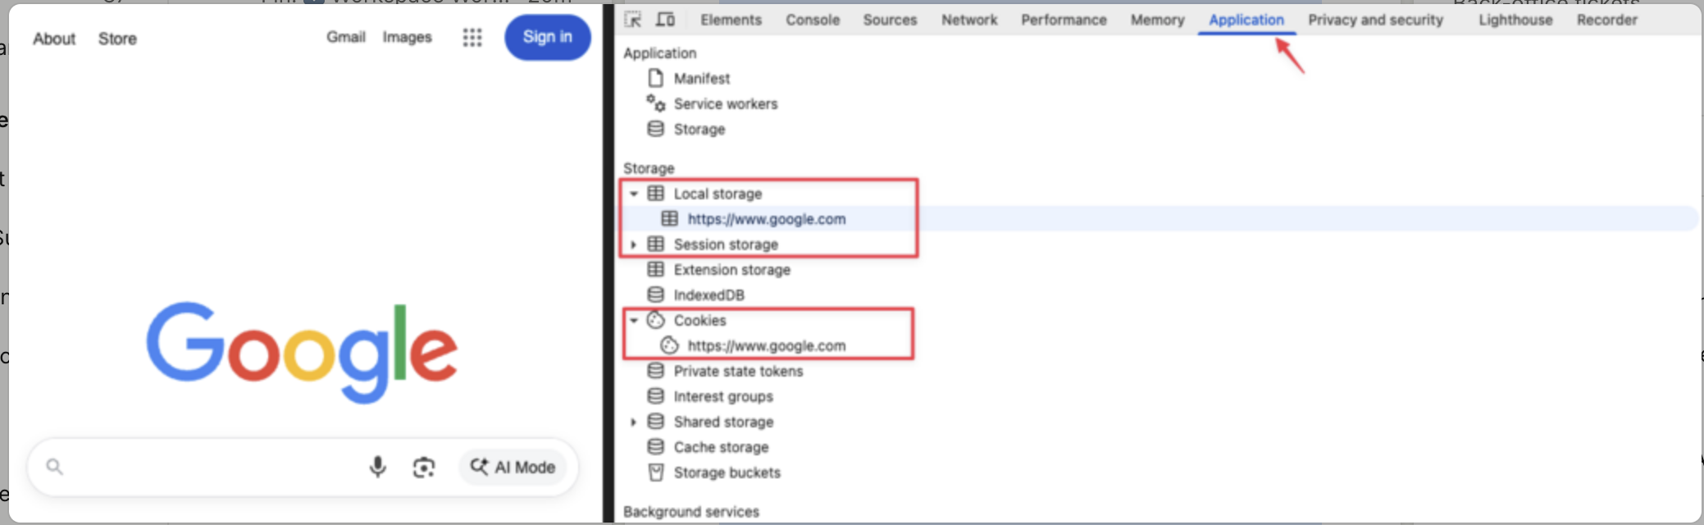Click the IndexedDB database icon

[x=655, y=294]
